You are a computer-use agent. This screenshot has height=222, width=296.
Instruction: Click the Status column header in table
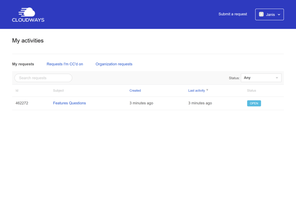click(252, 91)
